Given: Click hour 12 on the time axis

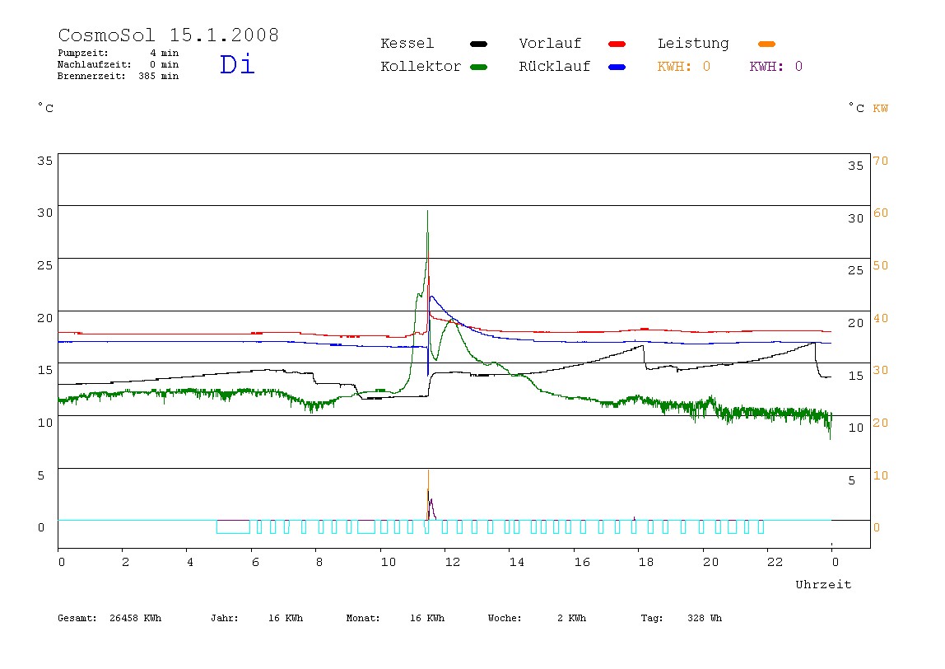Looking at the screenshot, I should (x=452, y=562).
